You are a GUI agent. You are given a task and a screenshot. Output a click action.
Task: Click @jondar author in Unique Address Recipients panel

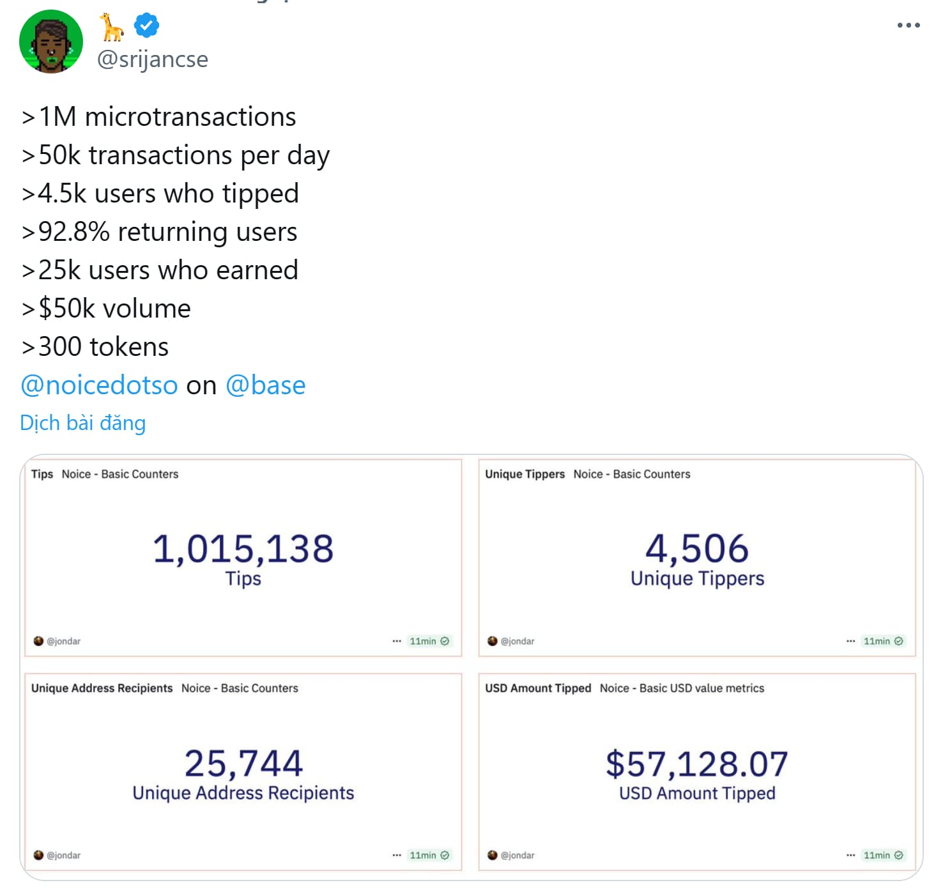[x=63, y=855]
